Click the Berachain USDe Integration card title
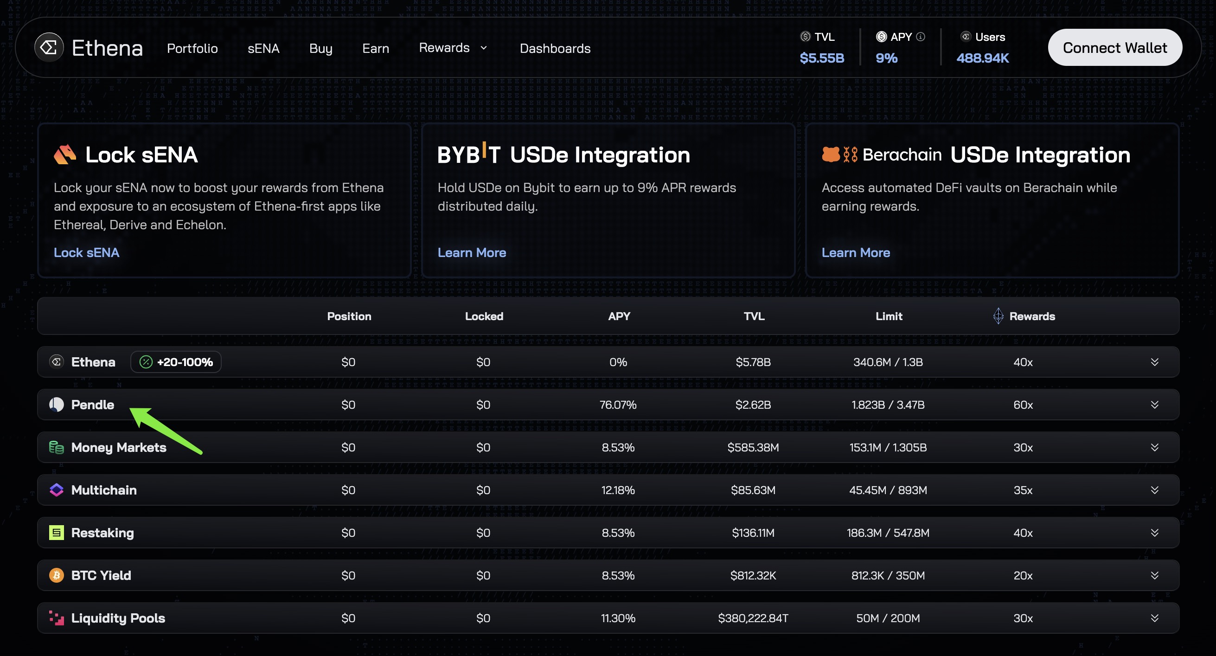 pos(976,154)
